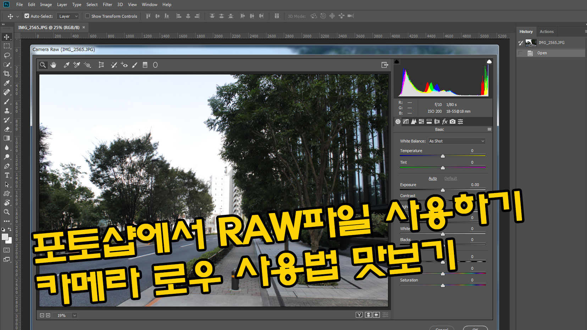587x330 pixels.
Task: Zoom out with the minus button
Action: pos(42,315)
